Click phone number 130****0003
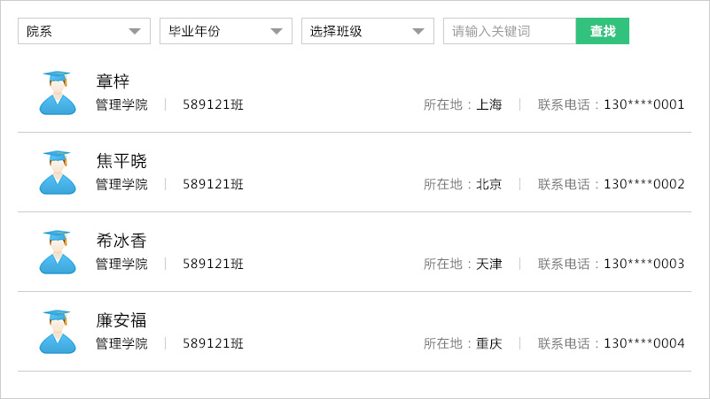 click(x=644, y=264)
